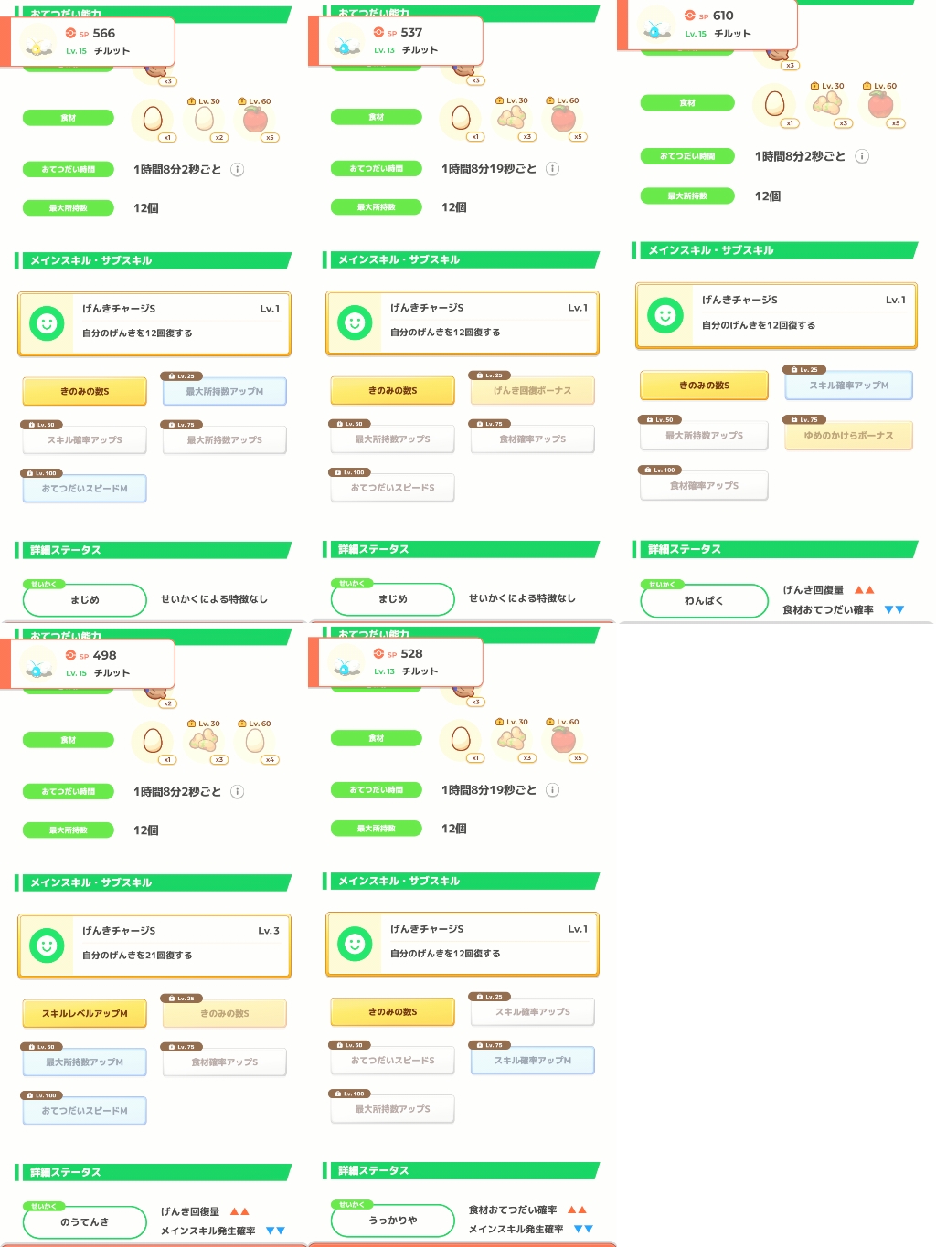Open the げんき回復ボーナス sub skill
Viewport: 936px width, 1247px height.
(x=533, y=390)
